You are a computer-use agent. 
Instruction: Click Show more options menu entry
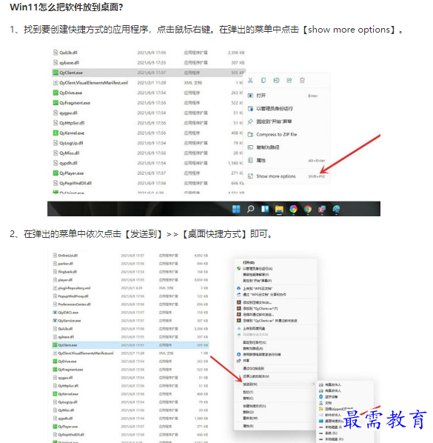click(x=286, y=176)
